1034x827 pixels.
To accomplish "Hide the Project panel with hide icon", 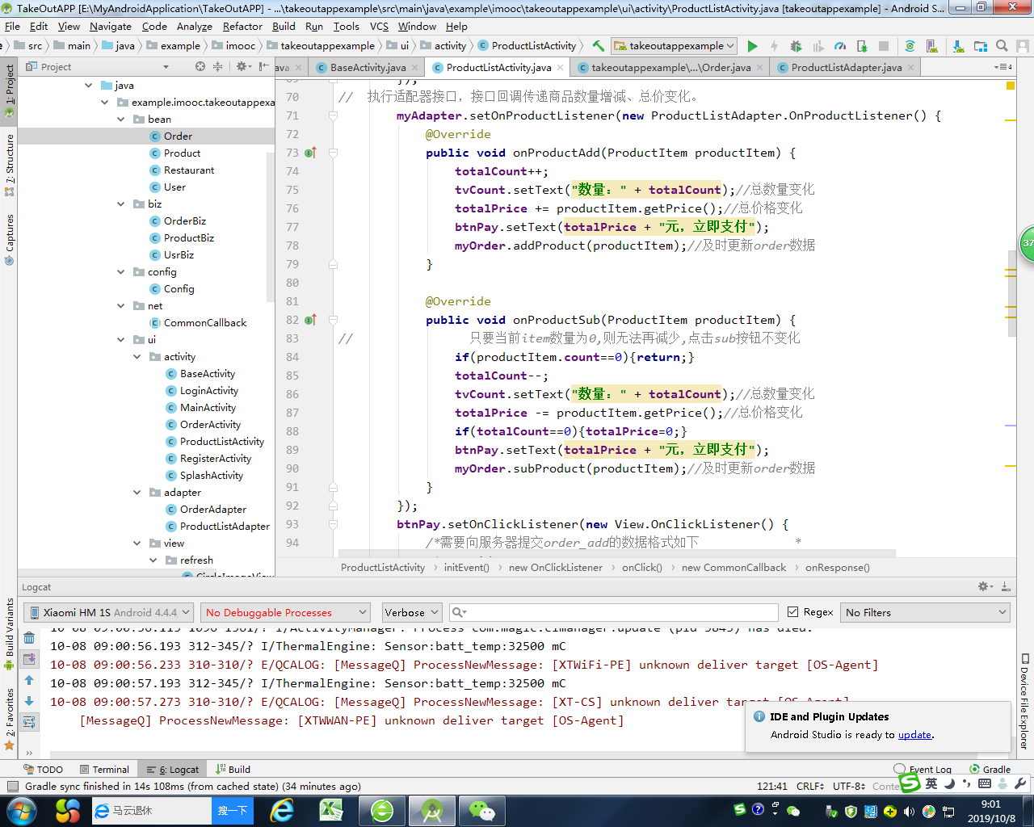I will point(263,67).
